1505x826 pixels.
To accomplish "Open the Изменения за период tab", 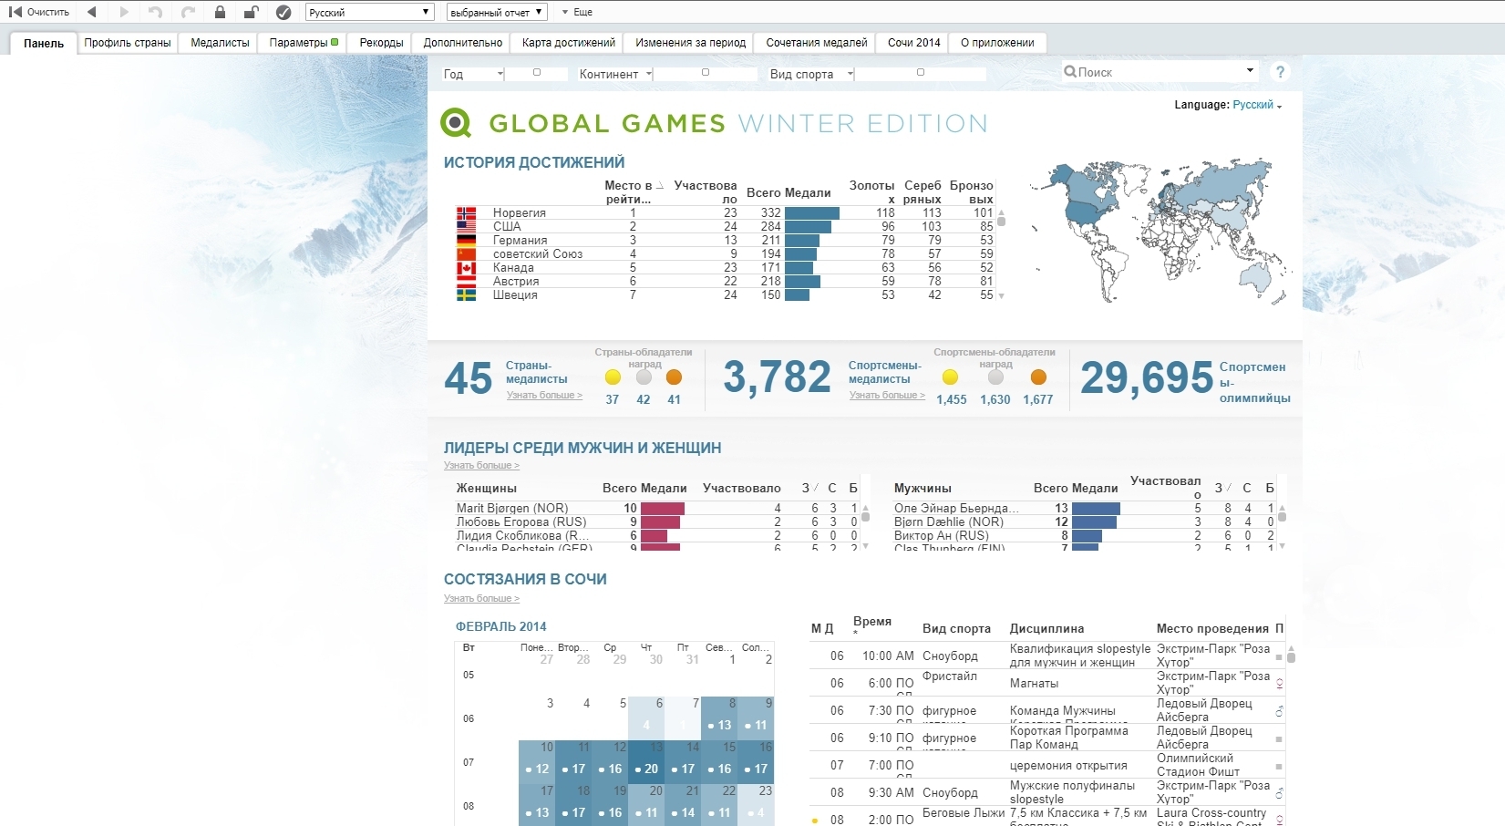I will tap(690, 43).
